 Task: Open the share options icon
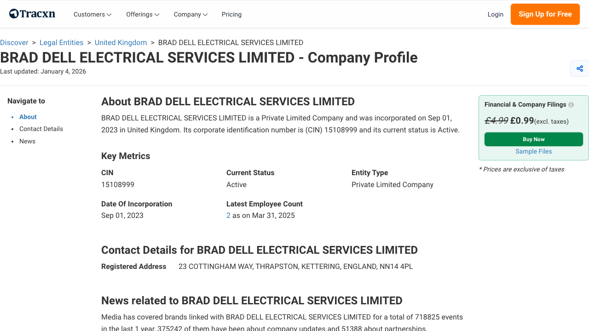pyautogui.click(x=579, y=68)
